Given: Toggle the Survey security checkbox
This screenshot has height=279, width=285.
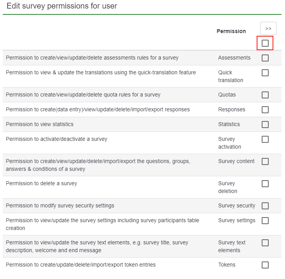Looking at the screenshot, I should coord(265,206).
